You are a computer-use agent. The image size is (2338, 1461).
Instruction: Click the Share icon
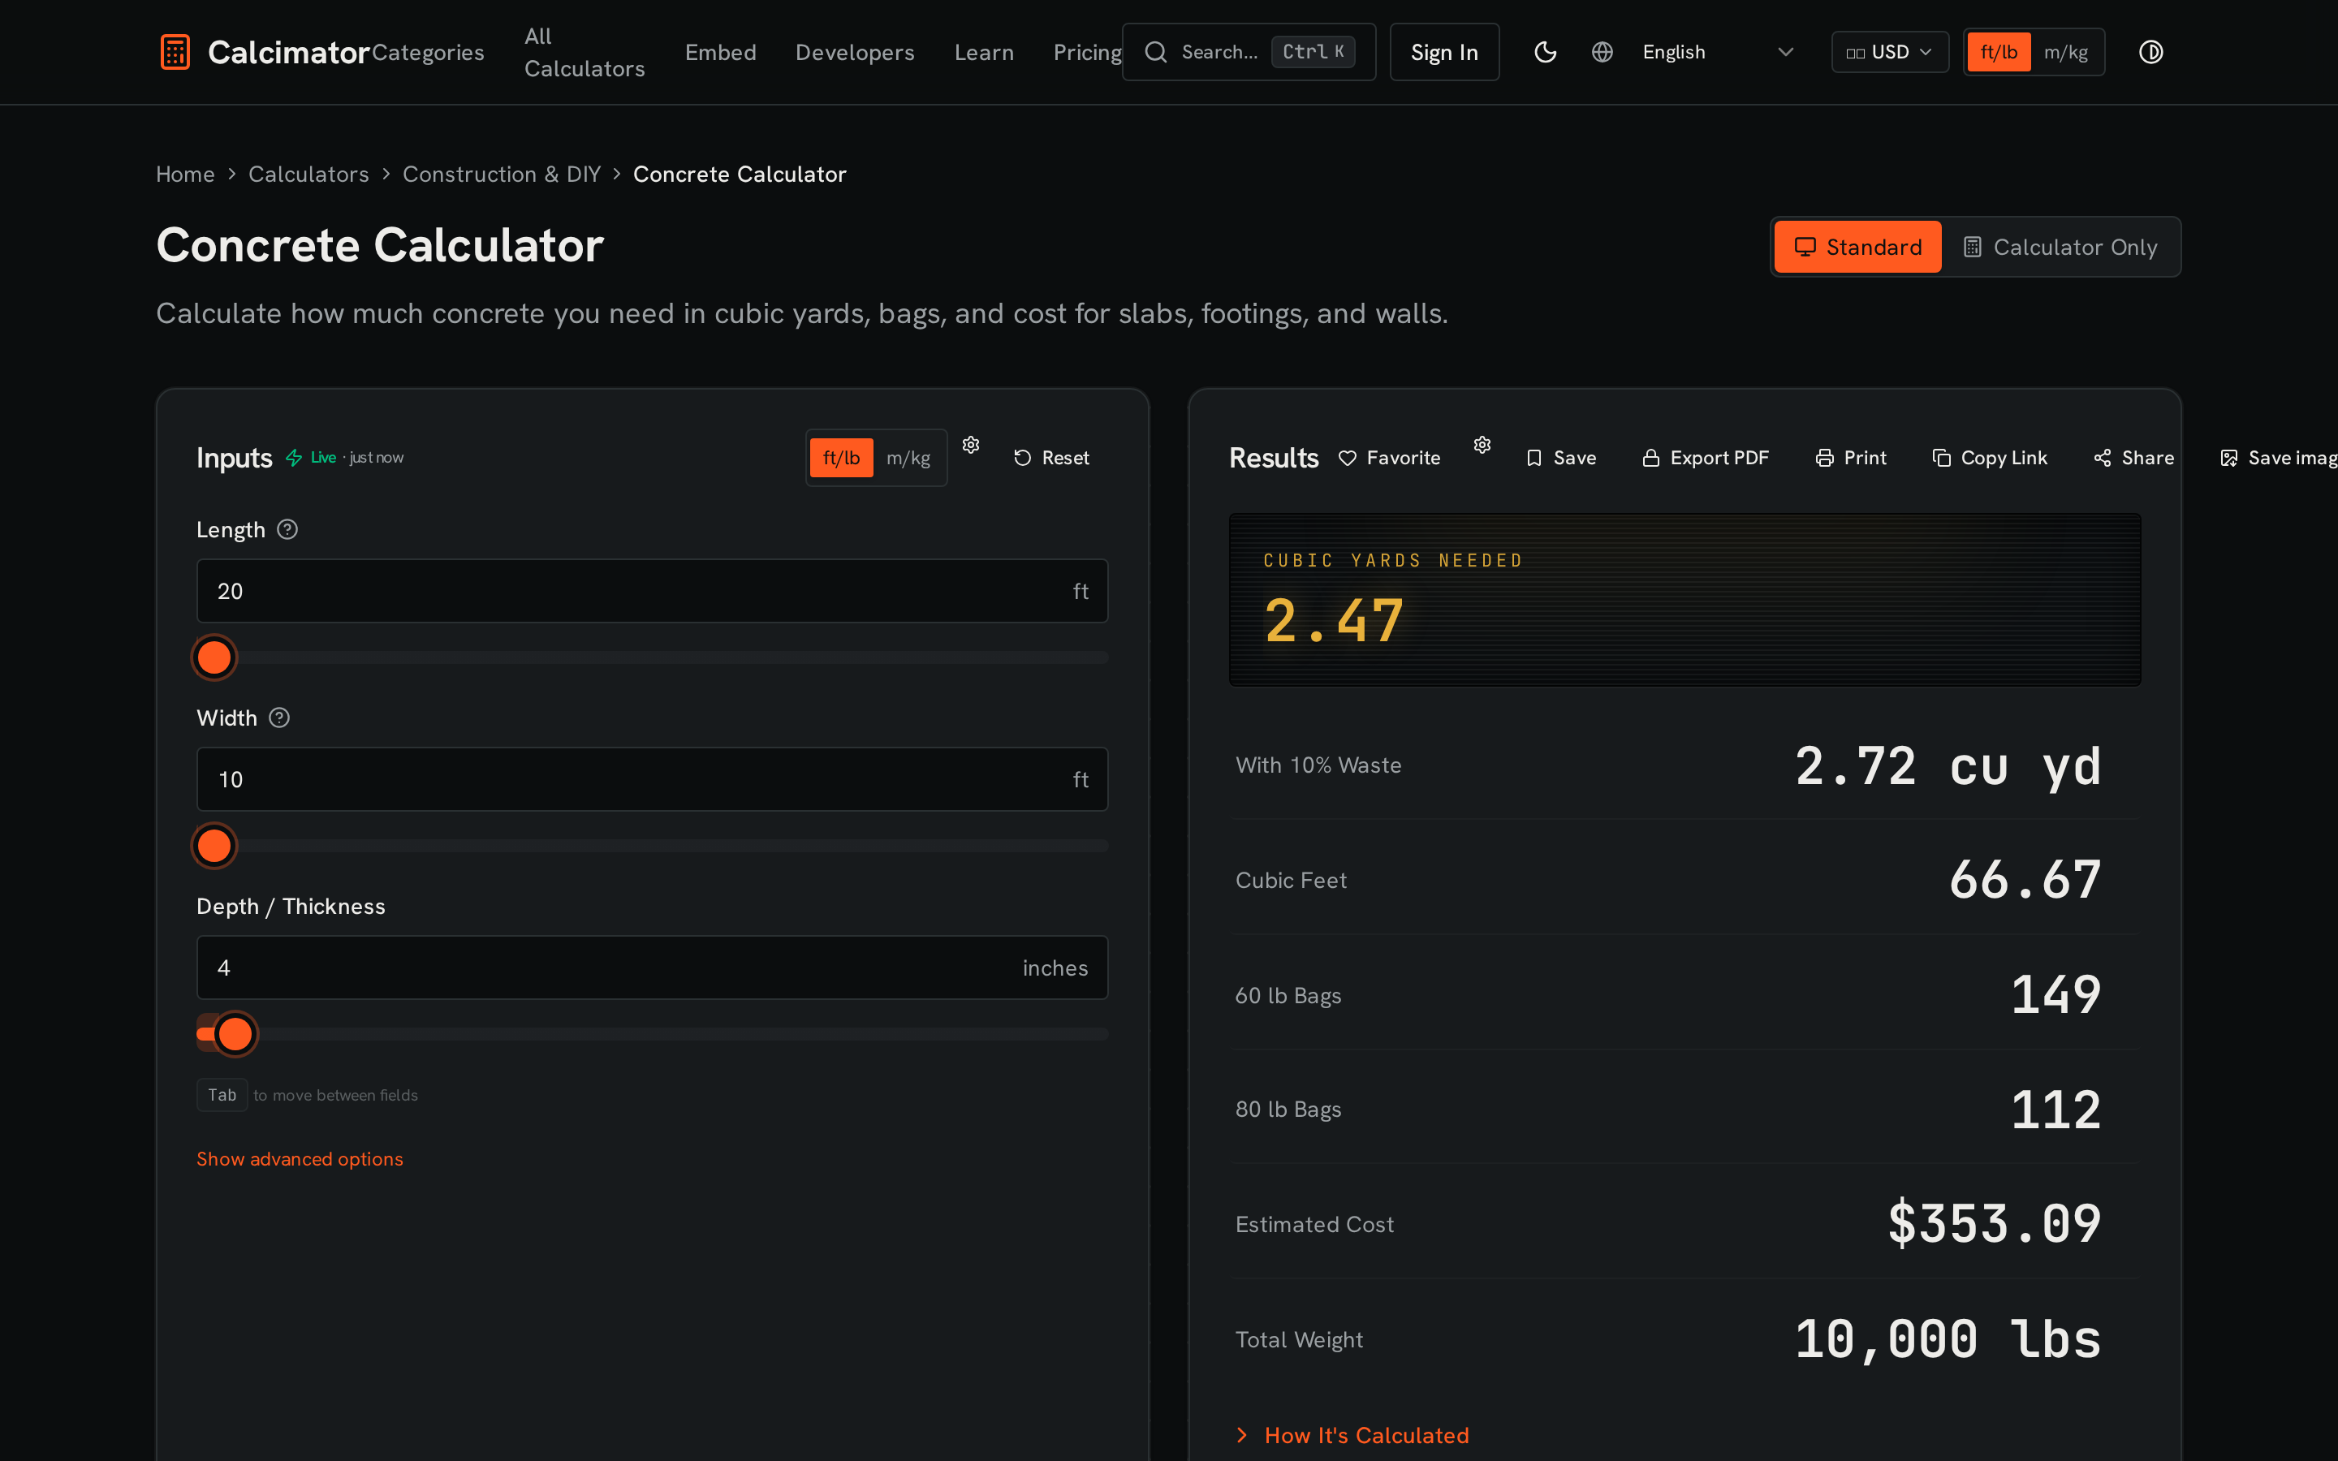click(2103, 458)
